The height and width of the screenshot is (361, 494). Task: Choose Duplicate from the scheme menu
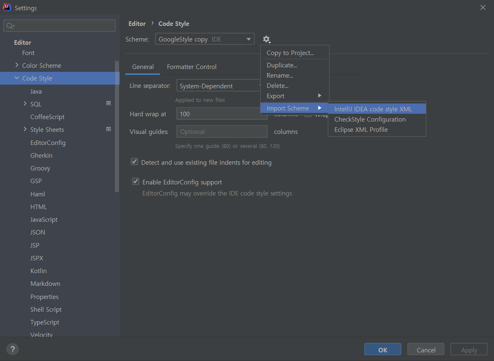click(295, 65)
